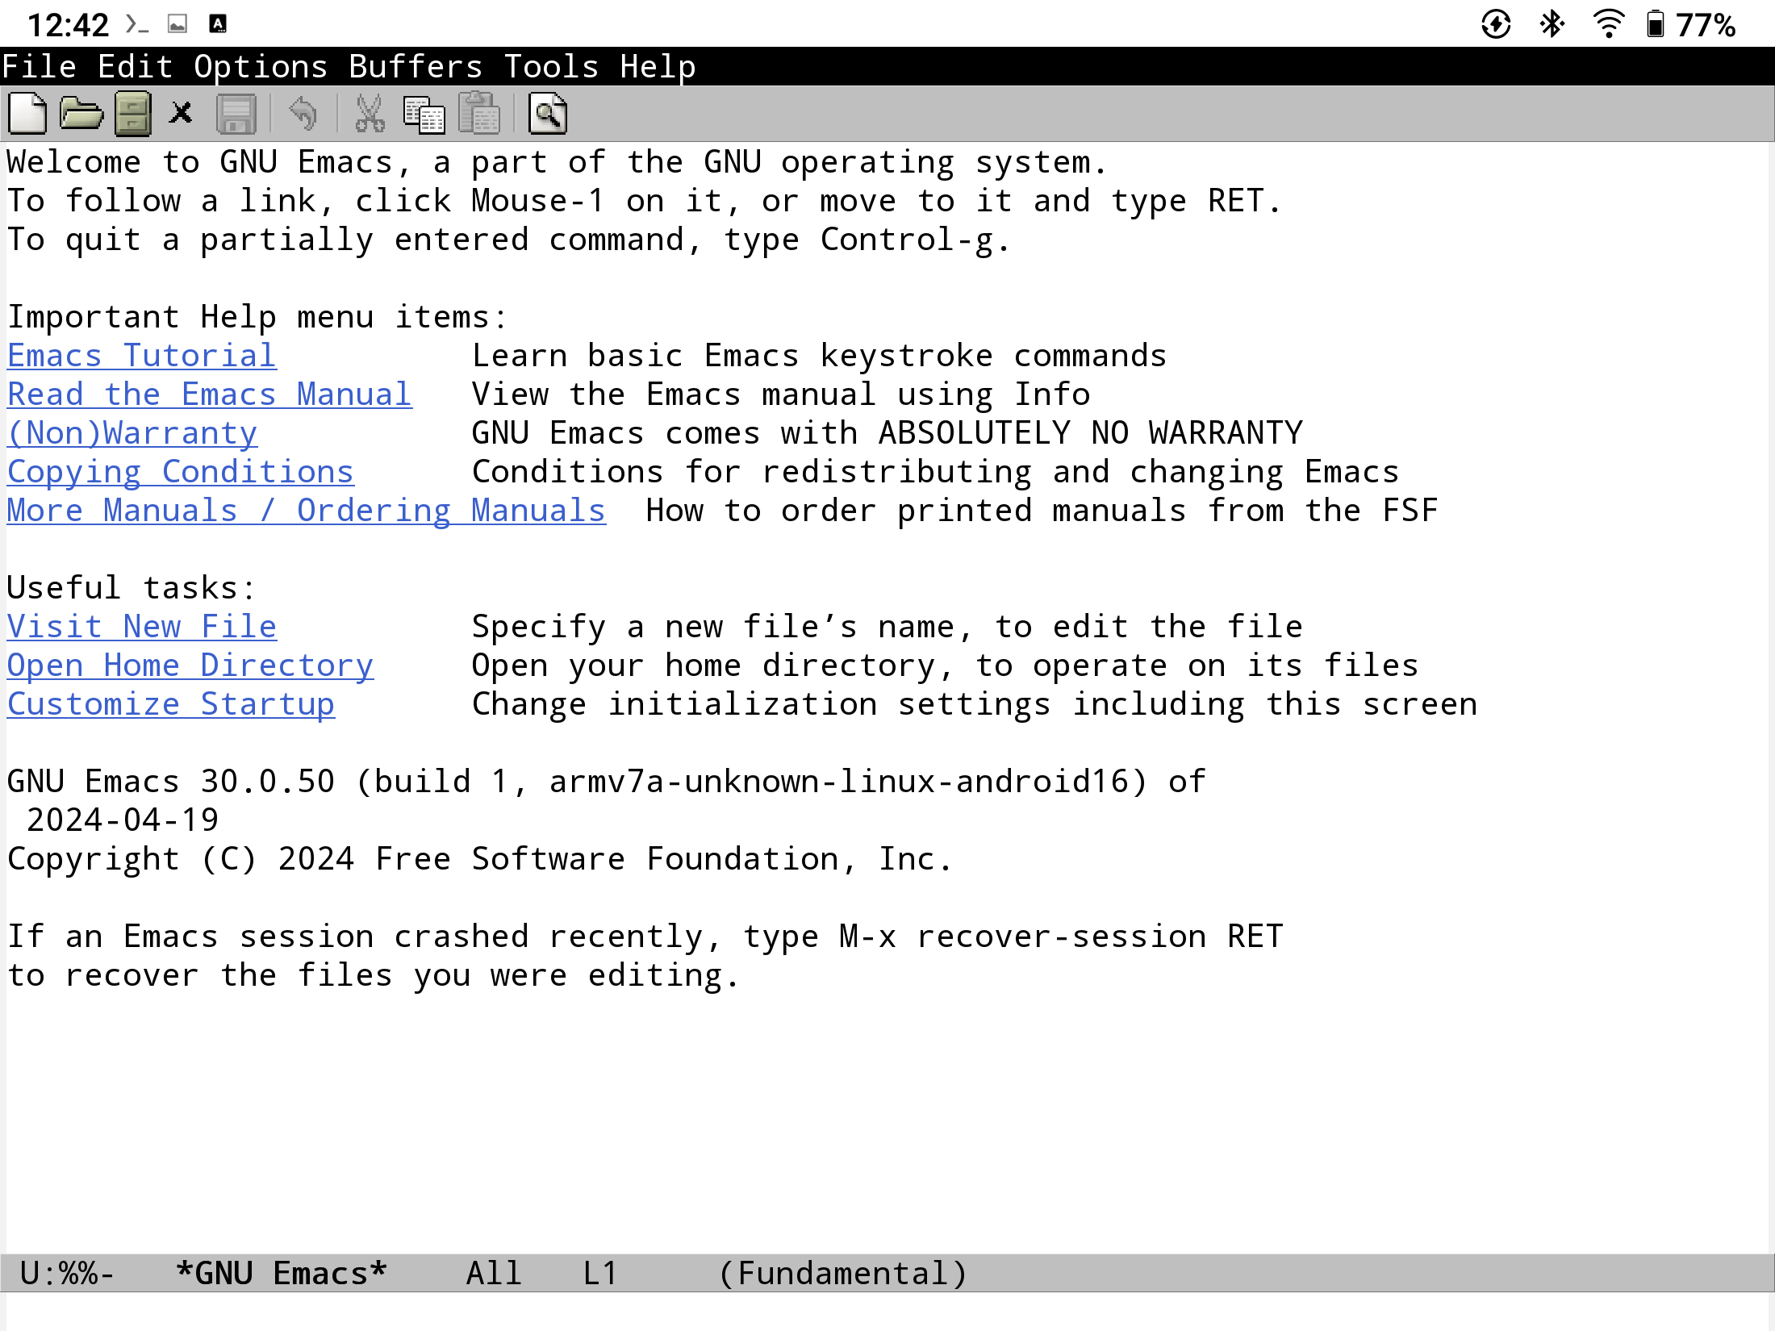Open a file with the folder icon
Screen dimensions: 1775x1331
[81, 114]
